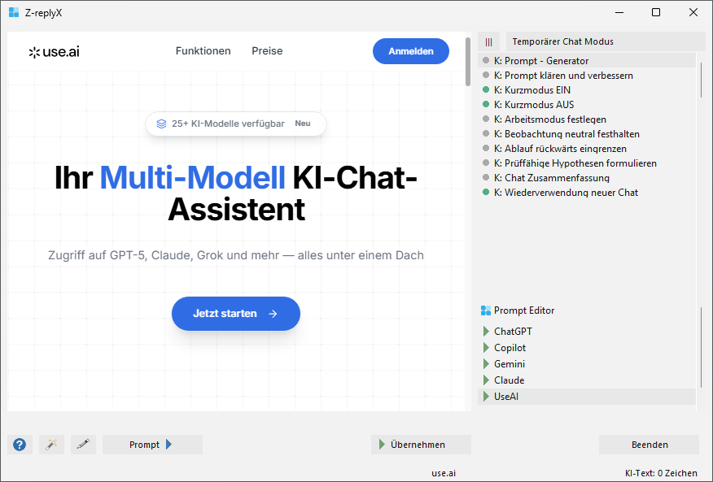713x482 pixels.
Task: Click the layers icon in the KI-Modelle badge
Action: [161, 124]
